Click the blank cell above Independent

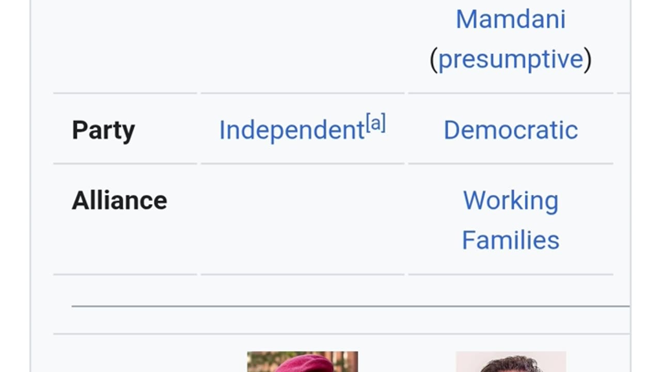point(302,47)
